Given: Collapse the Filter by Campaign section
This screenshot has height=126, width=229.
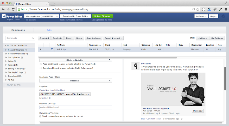Looking at the screenshot, I should click(16, 45).
